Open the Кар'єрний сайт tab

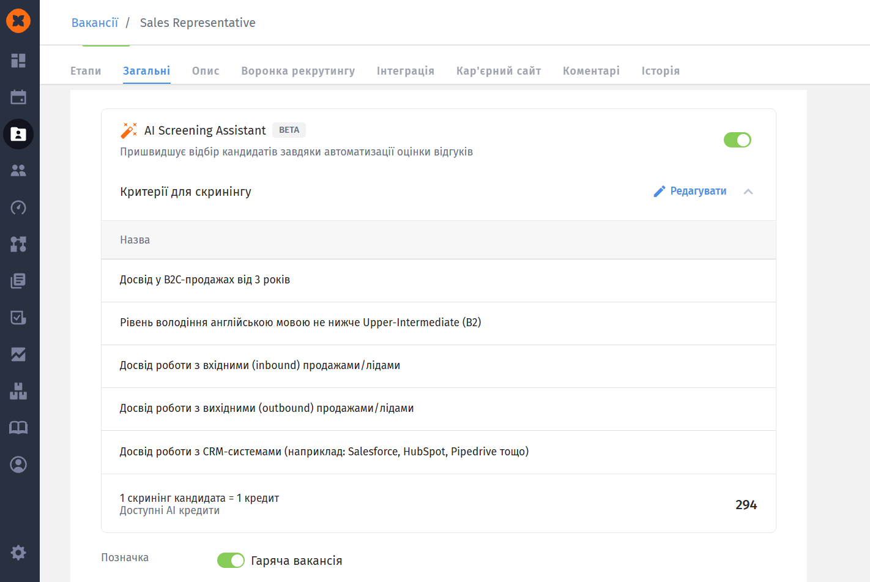499,71
